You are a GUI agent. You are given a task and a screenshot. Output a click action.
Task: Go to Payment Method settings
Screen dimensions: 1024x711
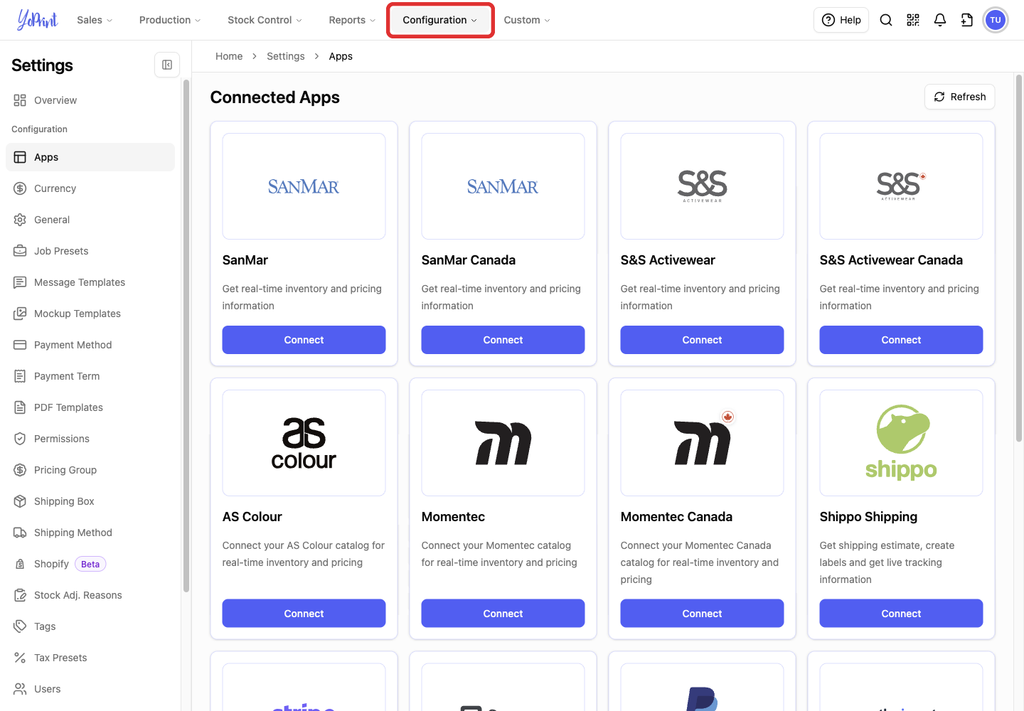90,345
